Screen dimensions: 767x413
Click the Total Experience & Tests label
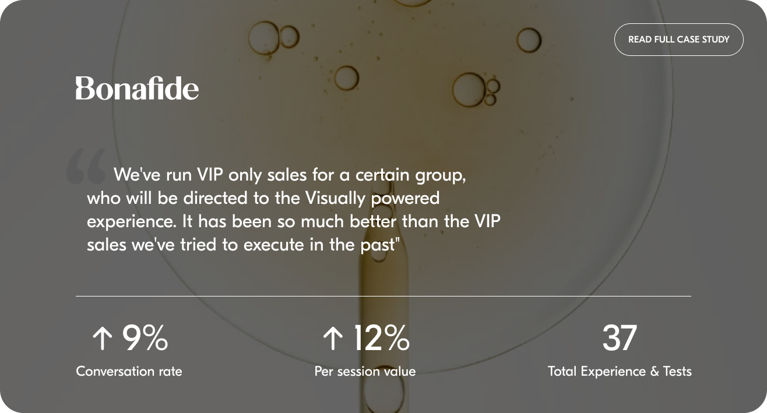(620, 371)
